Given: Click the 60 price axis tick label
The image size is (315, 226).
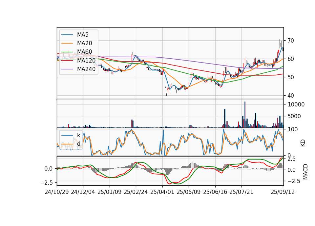Looking at the screenshot, I should click(x=291, y=59).
